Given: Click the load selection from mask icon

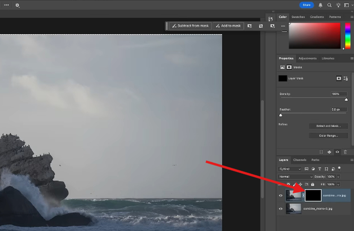Looking at the screenshot, I should (321, 152).
